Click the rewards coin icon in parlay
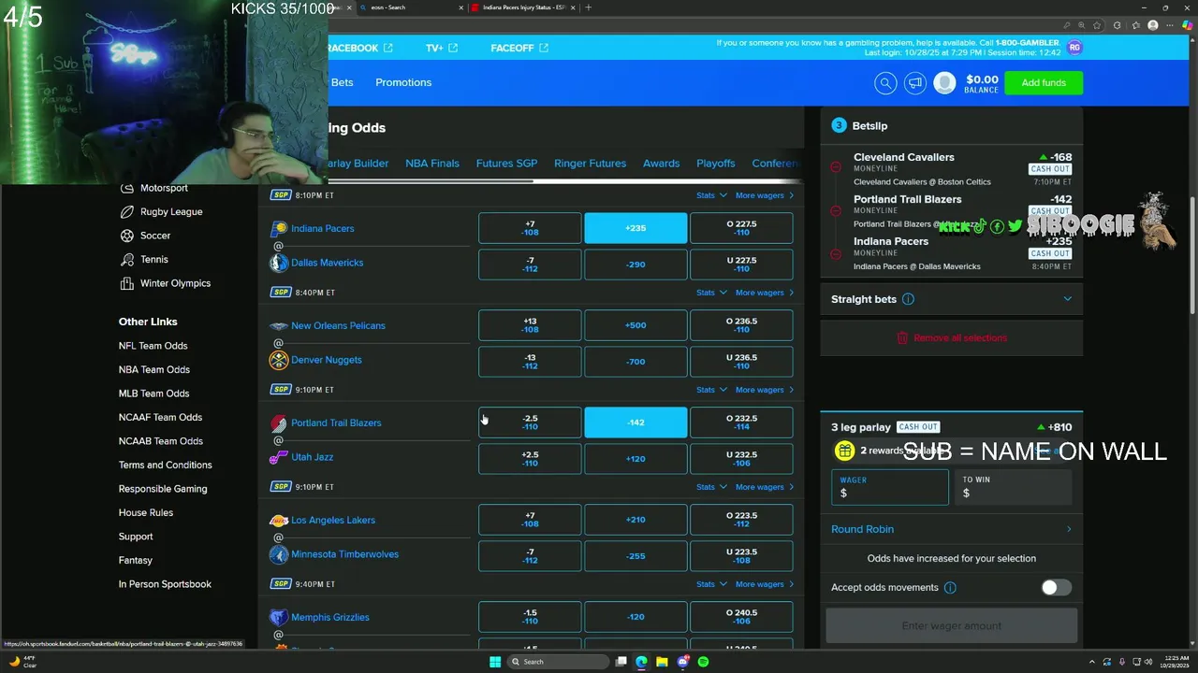This screenshot has height=673, width=1198. point(844,451)
